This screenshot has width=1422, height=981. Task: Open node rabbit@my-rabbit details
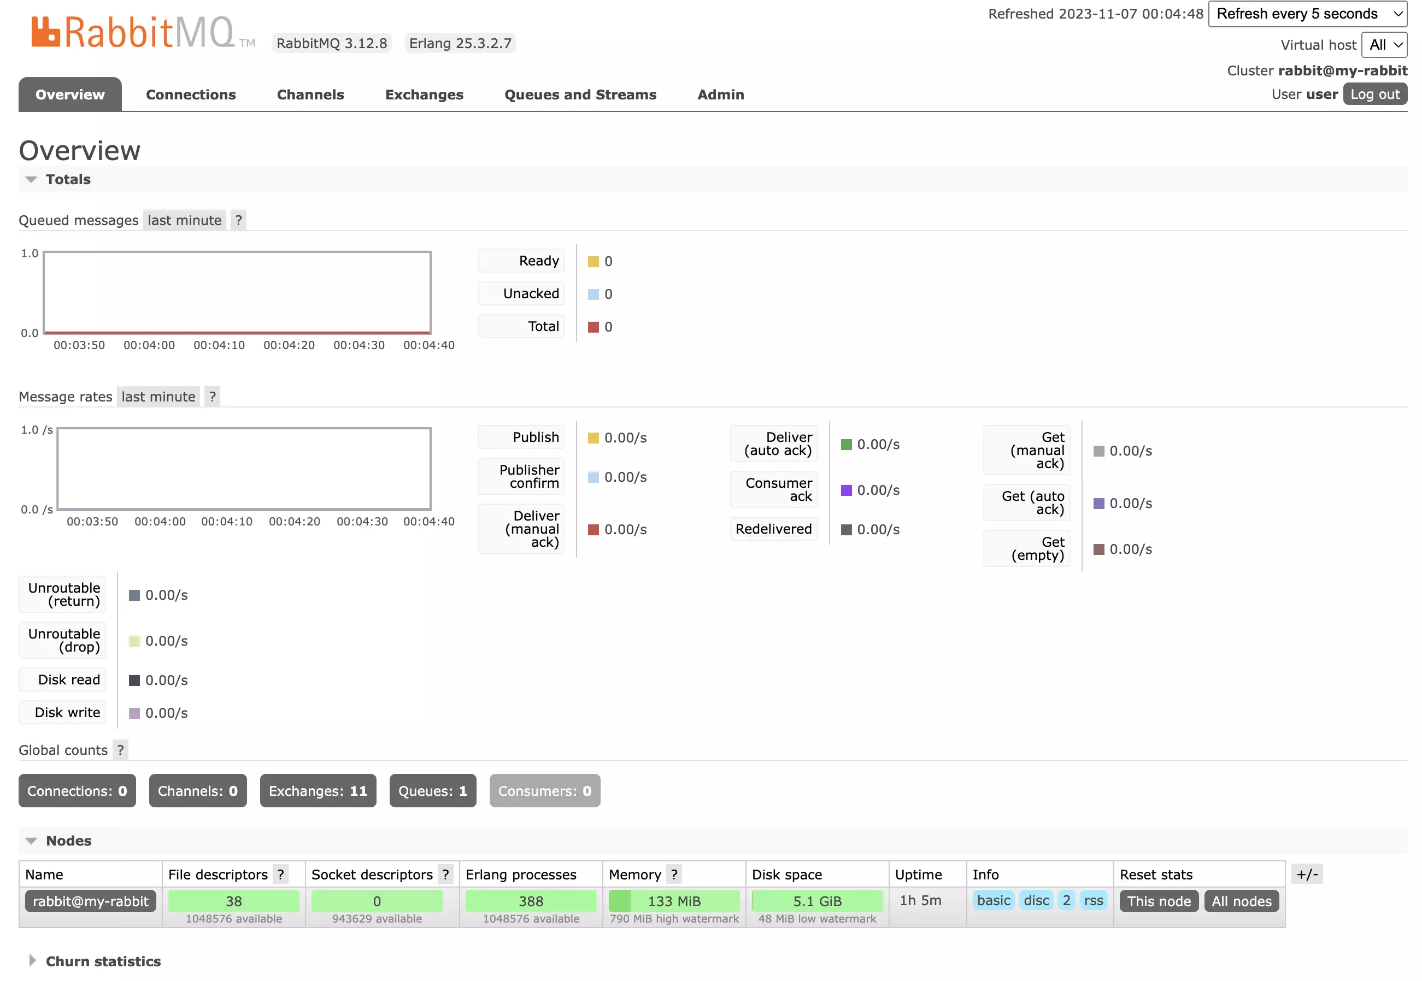pyautogui.click(x=90, y=901)
